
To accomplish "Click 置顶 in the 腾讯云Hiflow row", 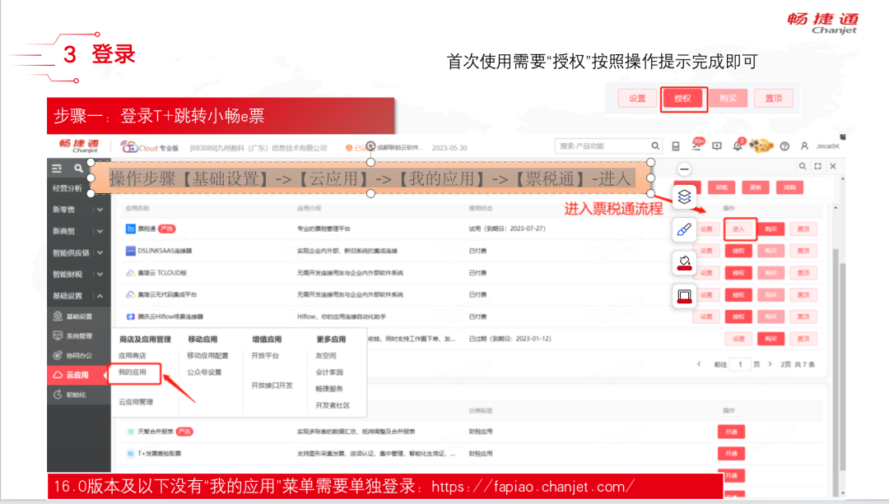I will pyautogui.click(x=803, y=317).
